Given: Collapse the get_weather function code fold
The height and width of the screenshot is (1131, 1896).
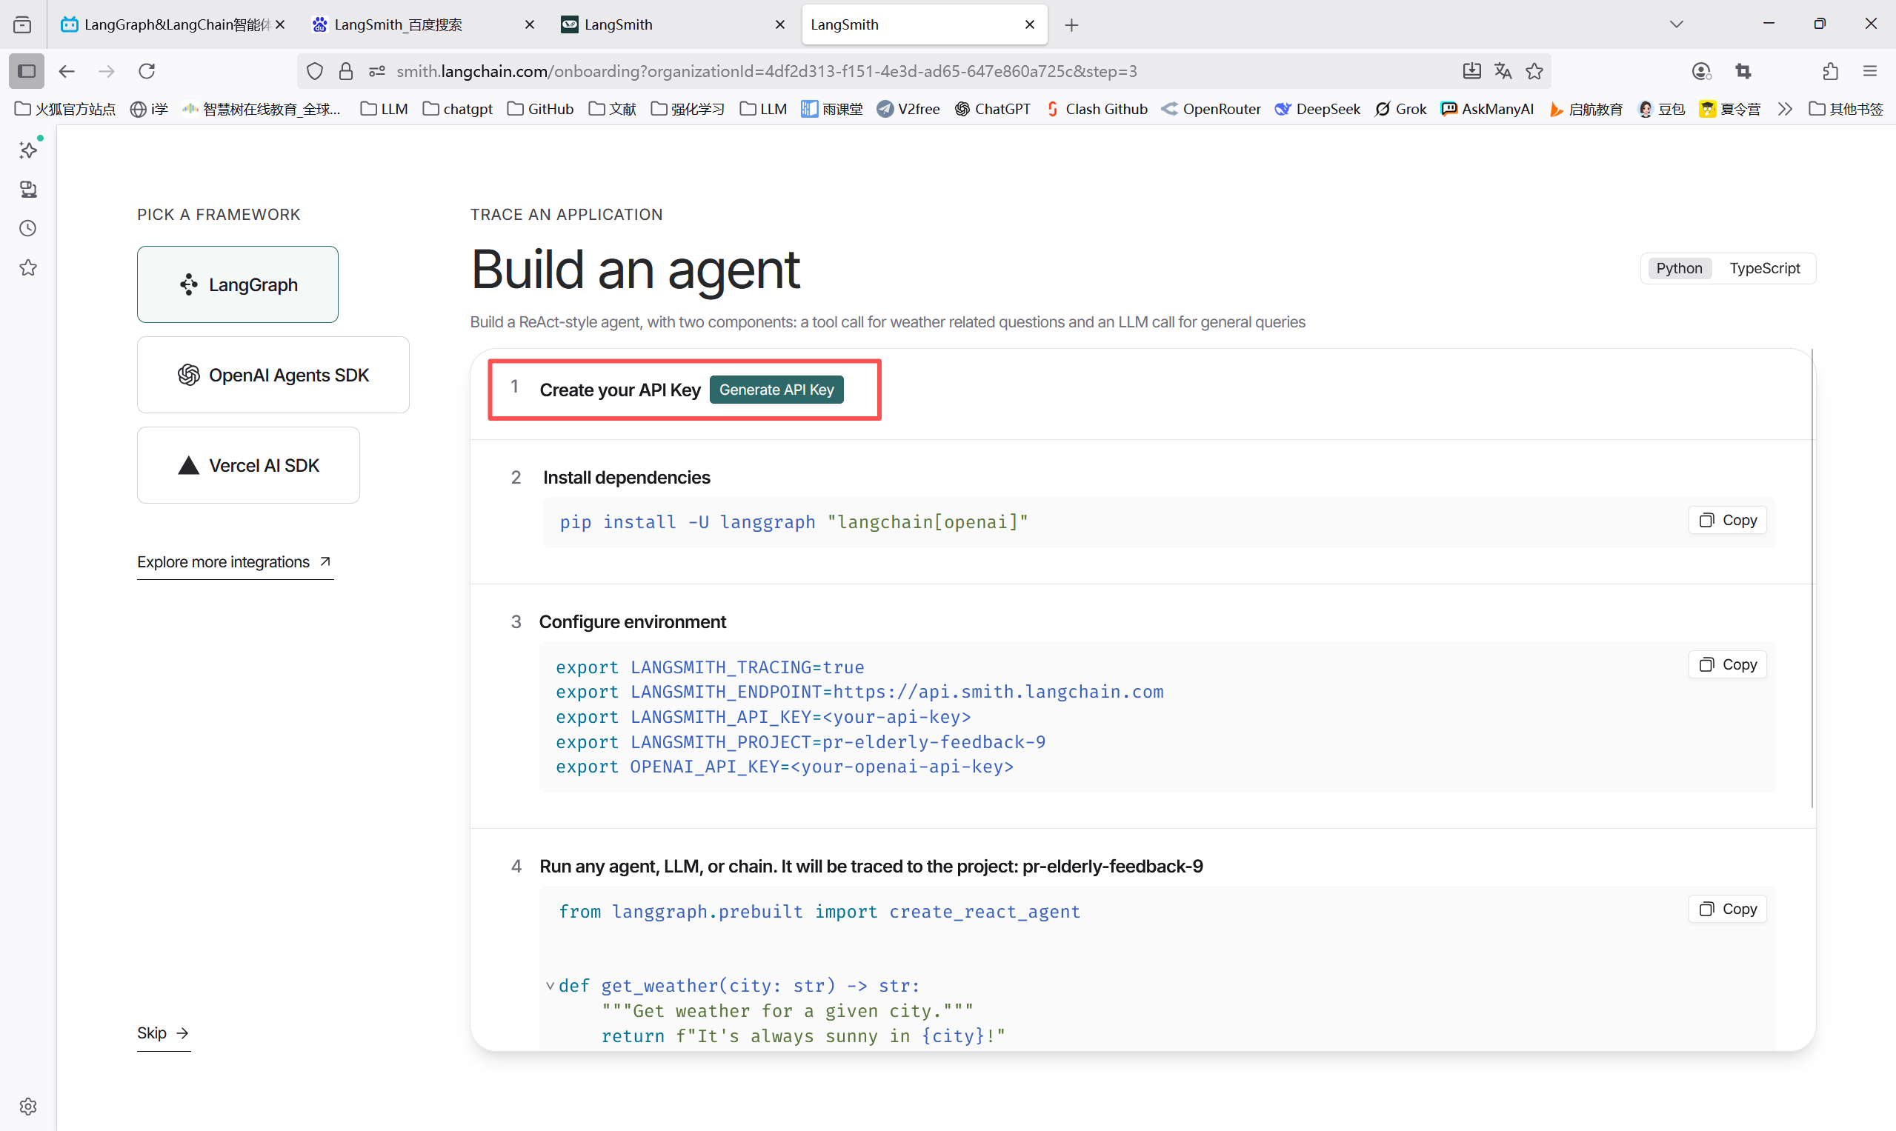Looking at the screenshot, I should tap(550, 986).
